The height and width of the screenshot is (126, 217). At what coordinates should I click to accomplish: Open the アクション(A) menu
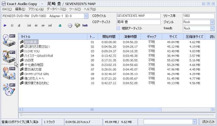(x=36, y=9)
